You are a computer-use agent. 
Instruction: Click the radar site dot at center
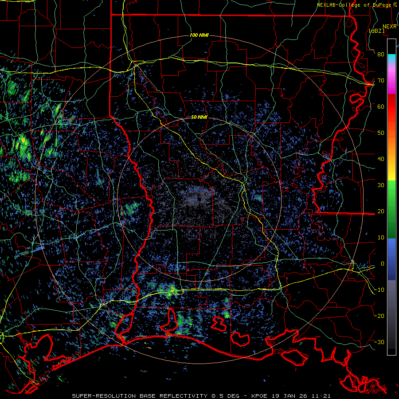pyautogui.click(x=199, y=199)
